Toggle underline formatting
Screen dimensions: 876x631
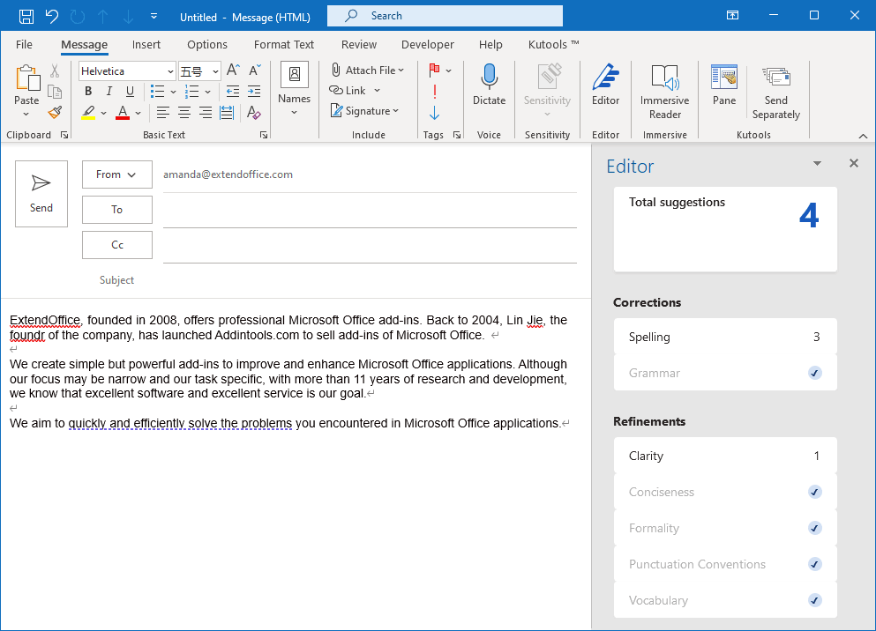pos(130,91)
